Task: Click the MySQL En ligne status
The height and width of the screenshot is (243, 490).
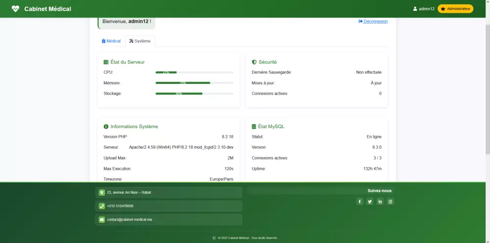Action: (x=374, y=137)
